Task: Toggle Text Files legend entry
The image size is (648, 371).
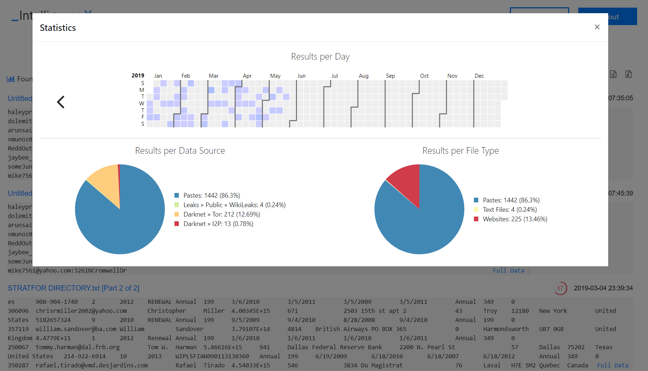Action: (x=509, y=210)
